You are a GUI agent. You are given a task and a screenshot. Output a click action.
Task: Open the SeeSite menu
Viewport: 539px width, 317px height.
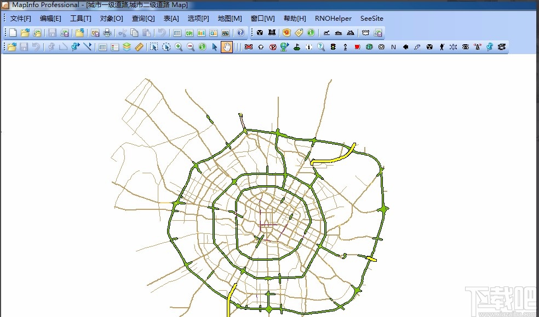(x=371, y=19)
